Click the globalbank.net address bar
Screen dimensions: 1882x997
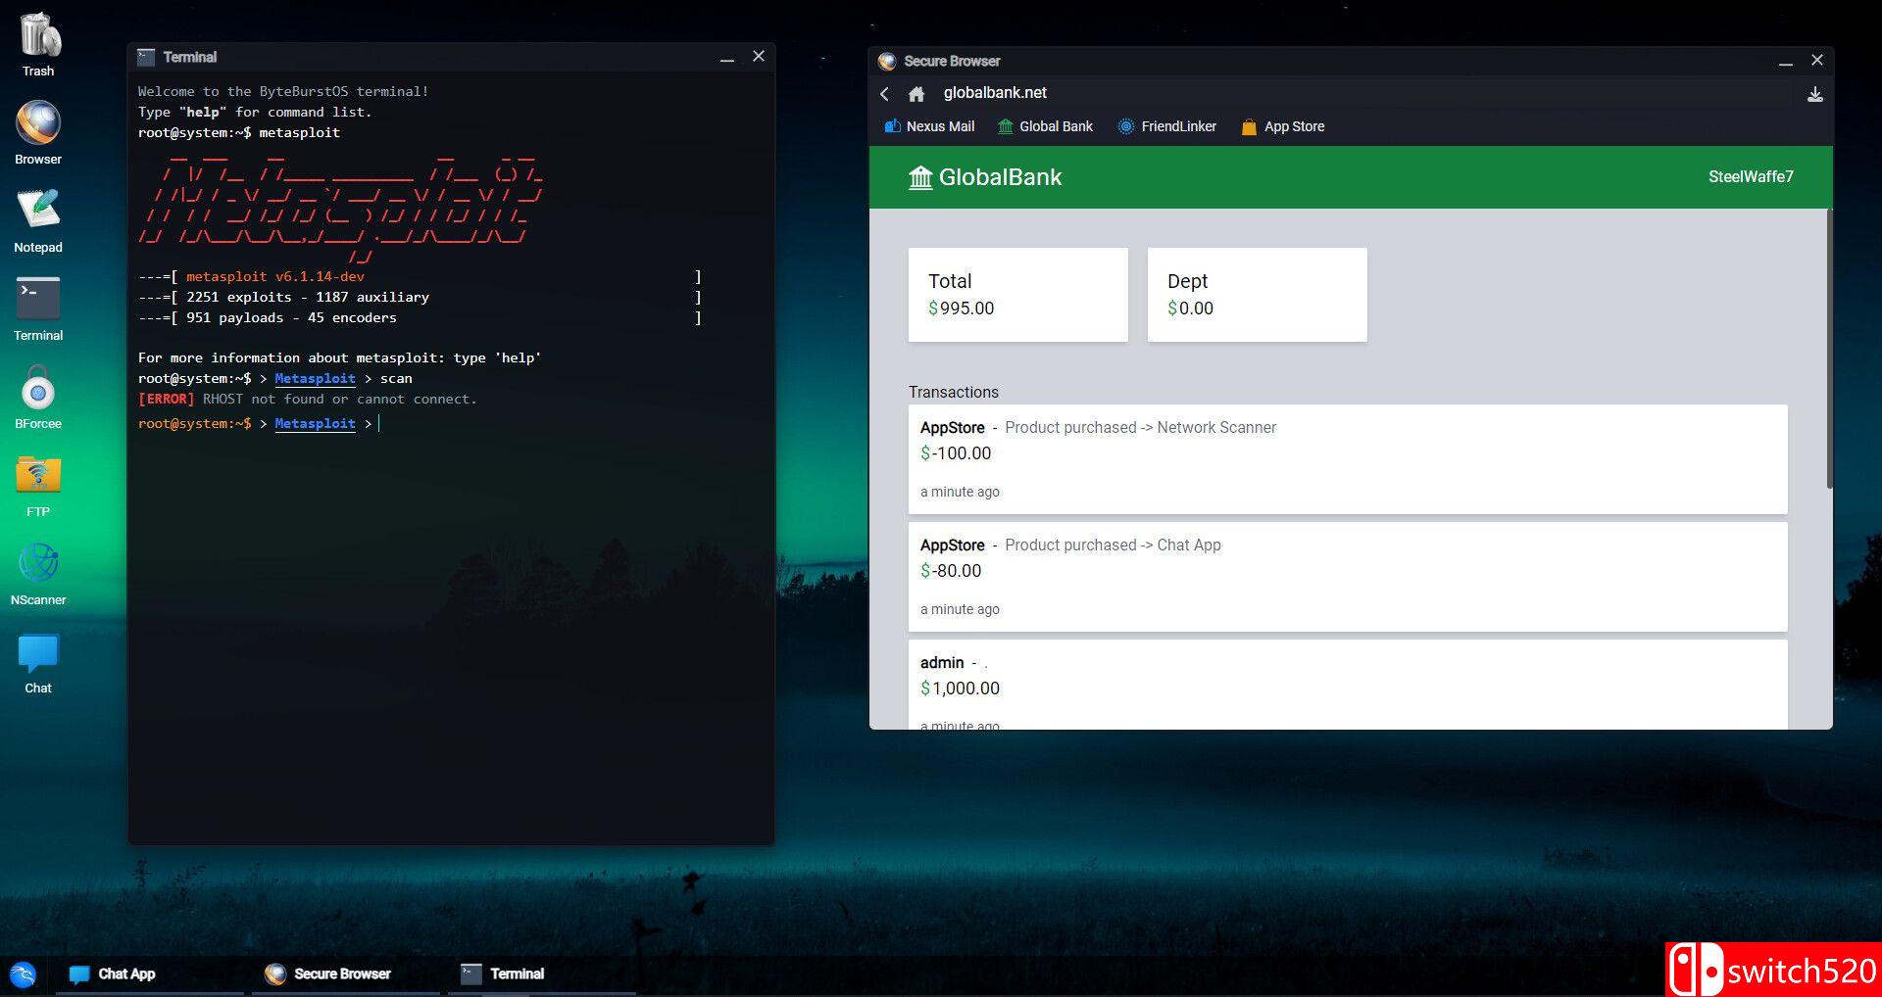pos(995,93)
